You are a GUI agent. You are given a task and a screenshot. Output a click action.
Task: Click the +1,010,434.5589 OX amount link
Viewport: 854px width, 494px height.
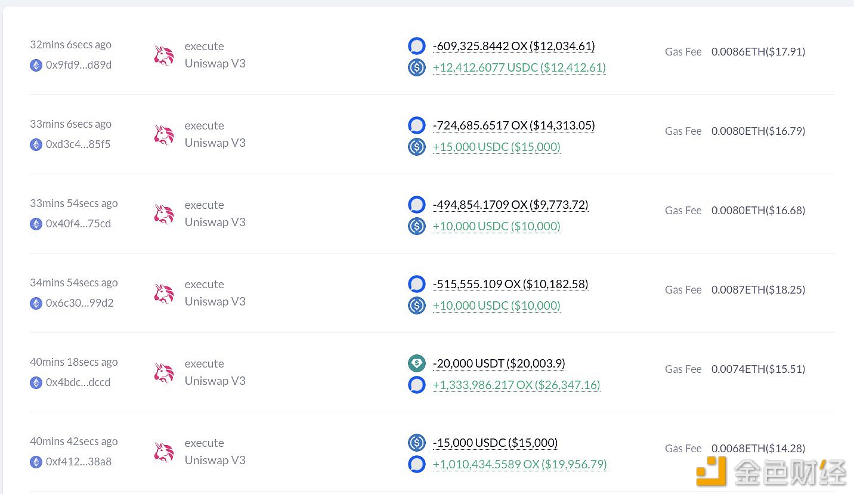pos(520,464)
